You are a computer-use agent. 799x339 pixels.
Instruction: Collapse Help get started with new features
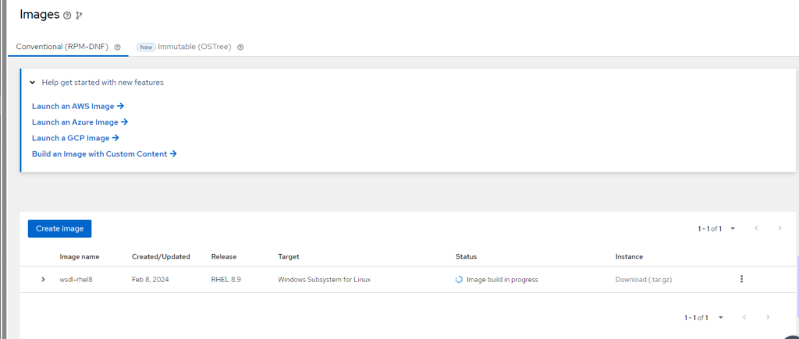coord(33,82)
